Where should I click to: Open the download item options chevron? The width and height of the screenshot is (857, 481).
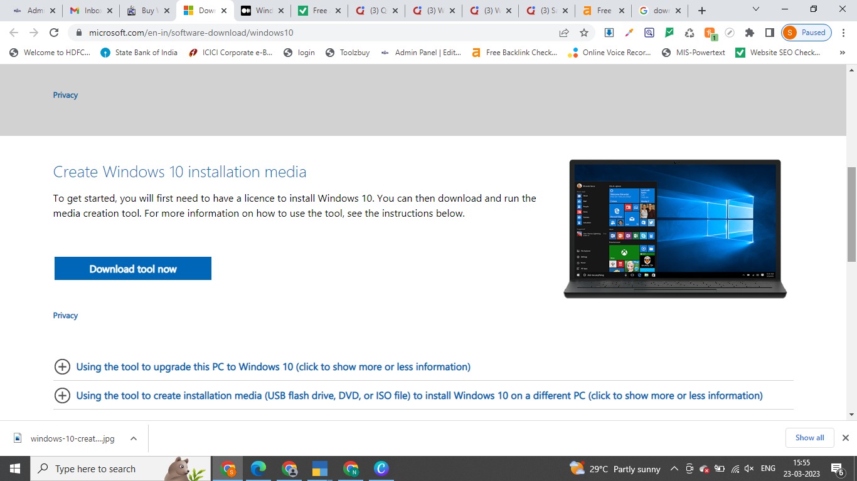pyautogui.click(x=134, y=438)
